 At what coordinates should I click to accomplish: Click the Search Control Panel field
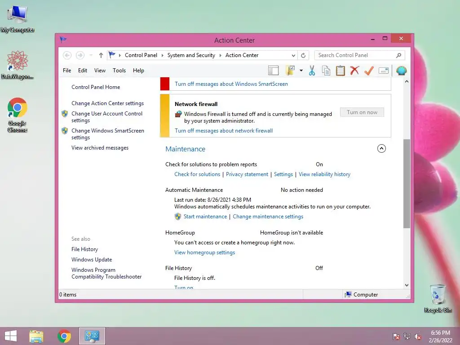point(359,55)
